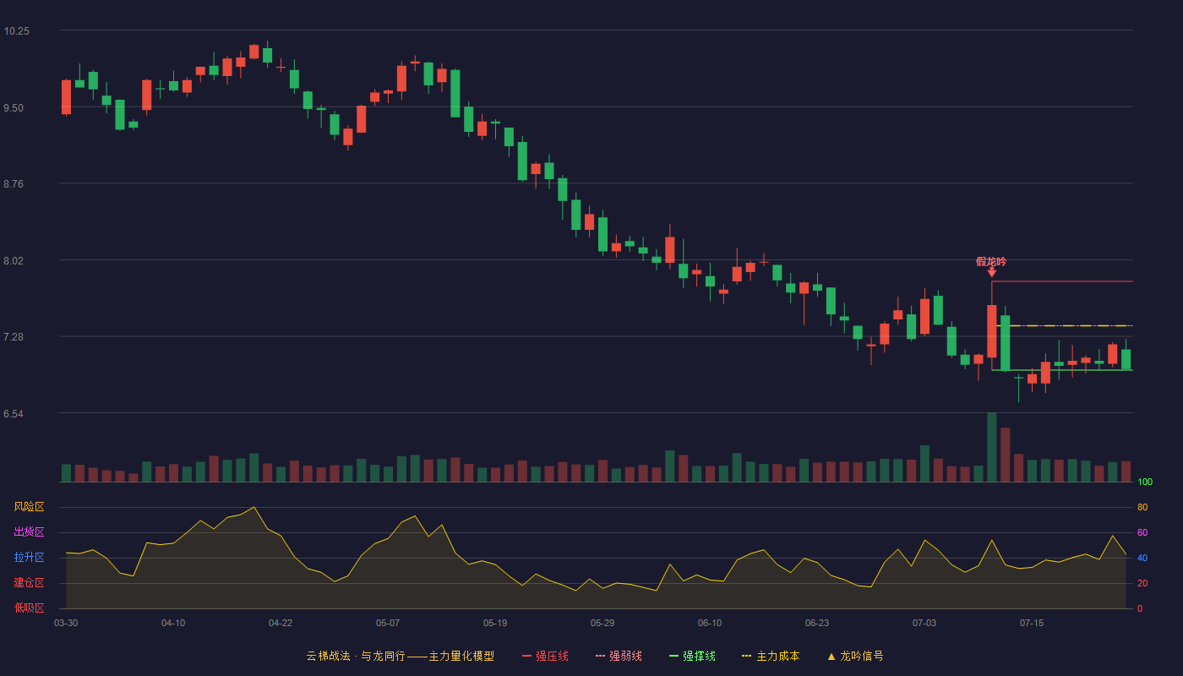Click the 05-29 date label
1183x676 pixels.
pyautogui.click(x=602, y=623)
